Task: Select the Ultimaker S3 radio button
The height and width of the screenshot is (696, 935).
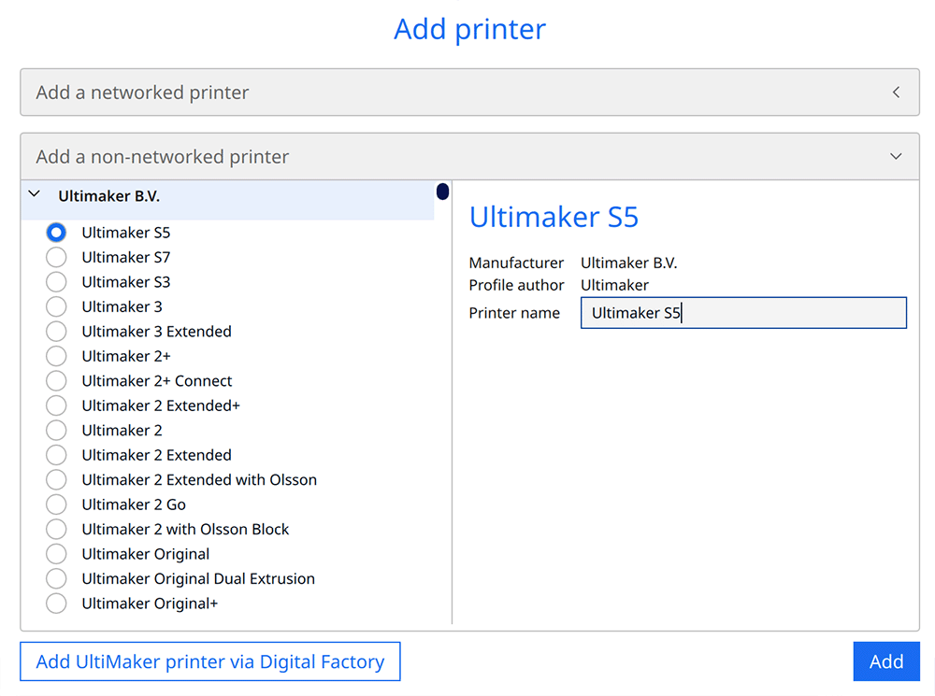Action: (x=56, y=282)
